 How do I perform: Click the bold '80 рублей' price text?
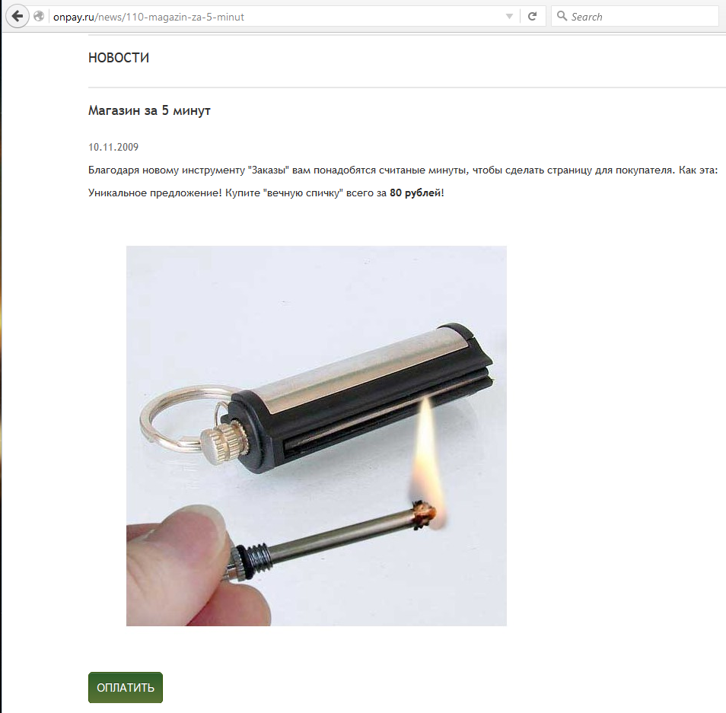coord(416,193)
